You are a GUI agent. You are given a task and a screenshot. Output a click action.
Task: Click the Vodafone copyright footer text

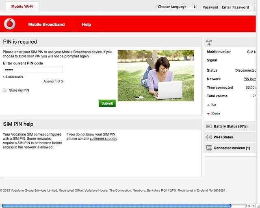click(113, 190)
